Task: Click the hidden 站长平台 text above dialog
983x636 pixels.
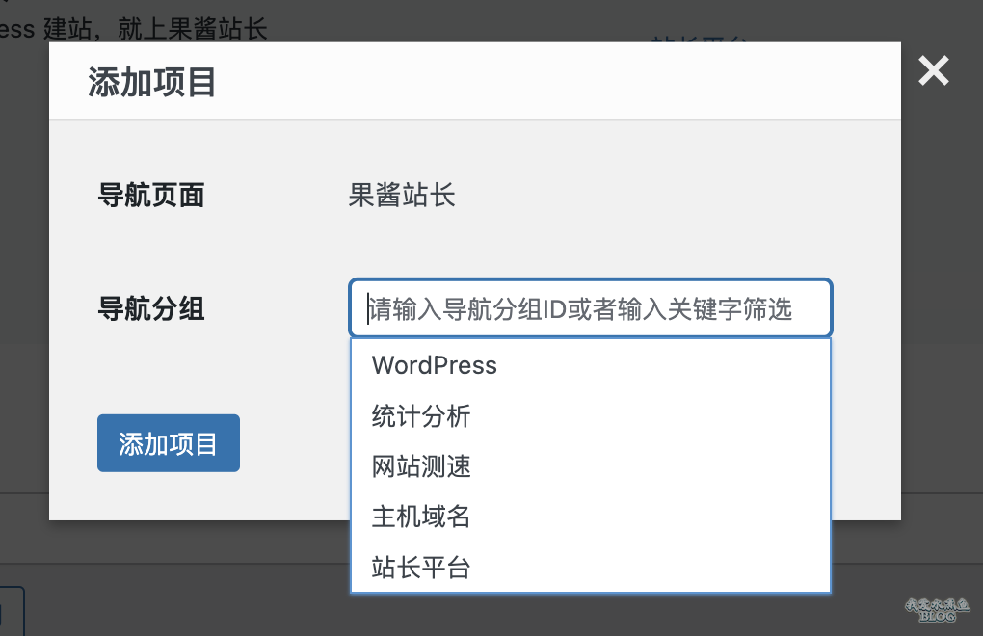Action: click(x=699, y=39)
